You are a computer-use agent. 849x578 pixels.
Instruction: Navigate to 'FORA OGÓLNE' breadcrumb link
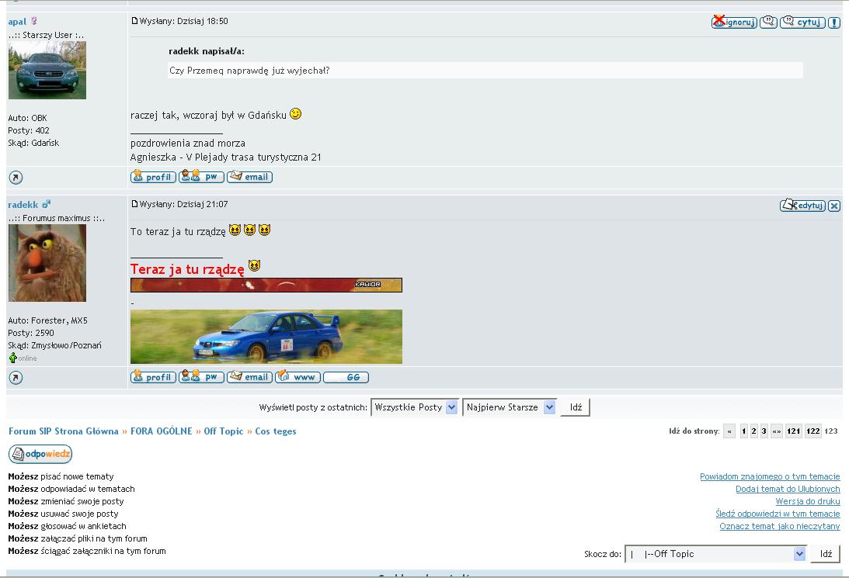tap(161, 431)
